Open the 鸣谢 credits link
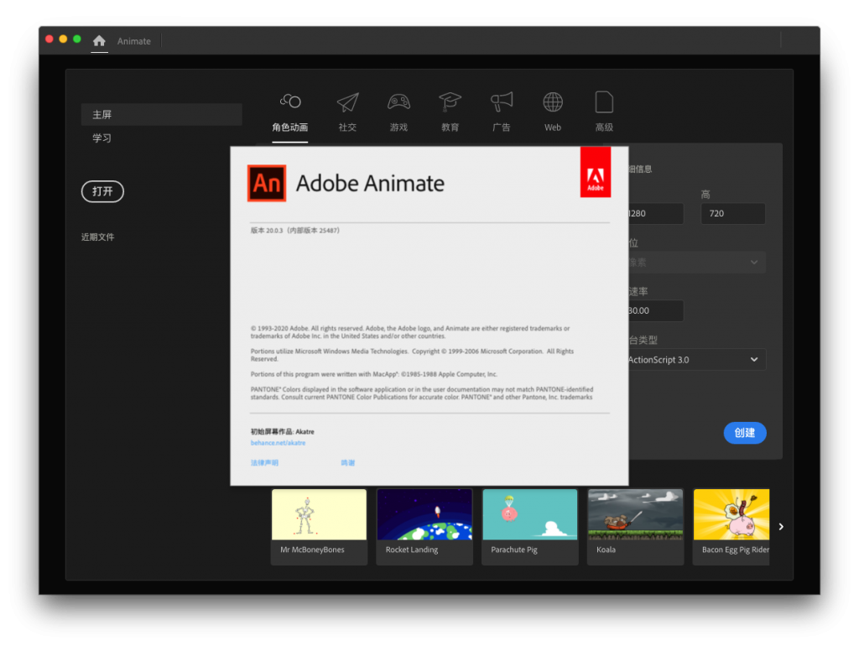Image resolution: width=859 pixels, height=646 pixels. [348, 463]
